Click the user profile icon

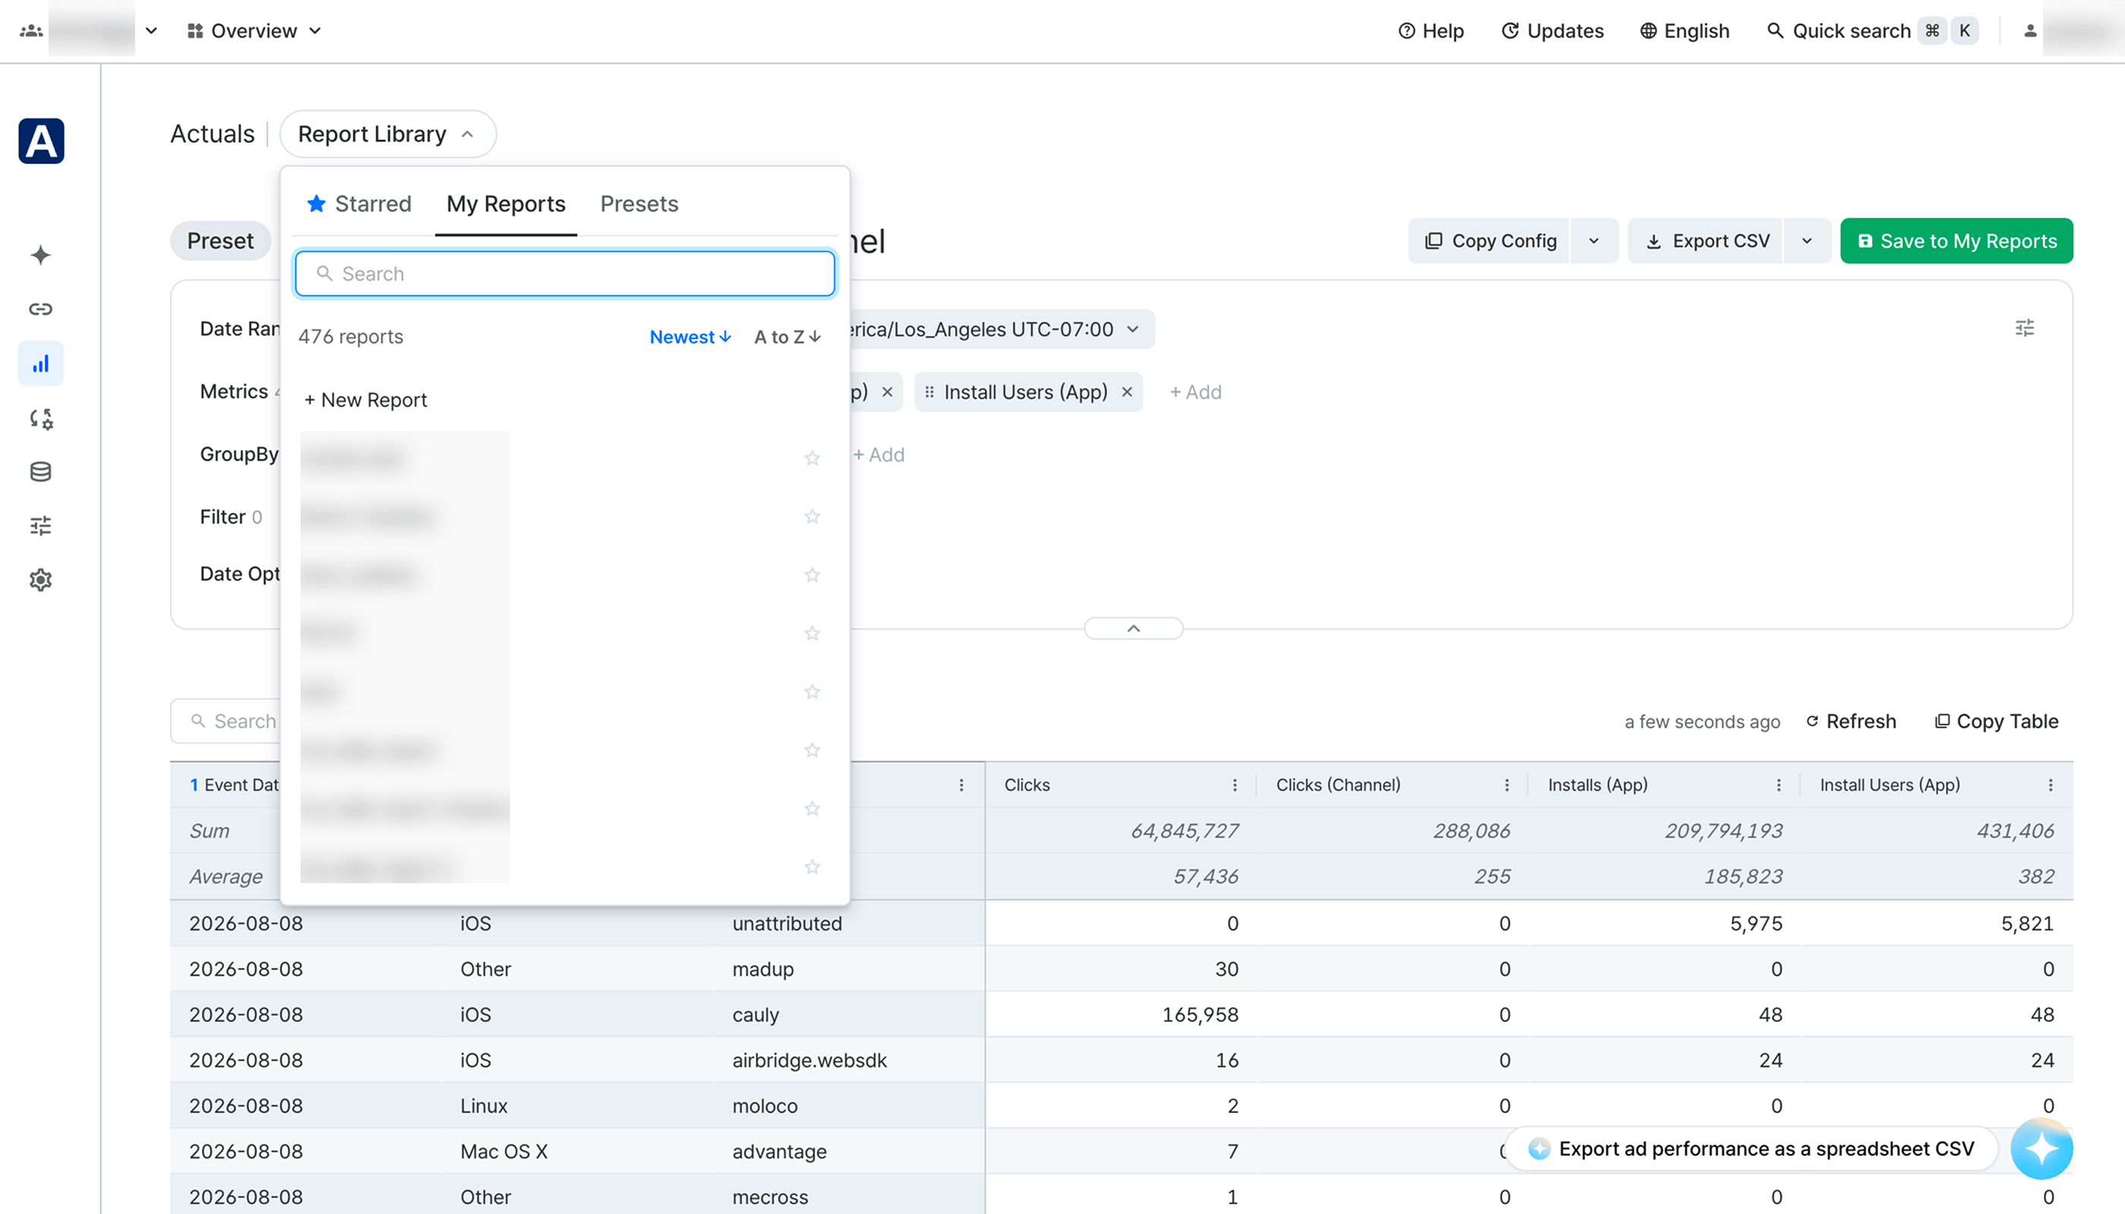(2031, 31)
